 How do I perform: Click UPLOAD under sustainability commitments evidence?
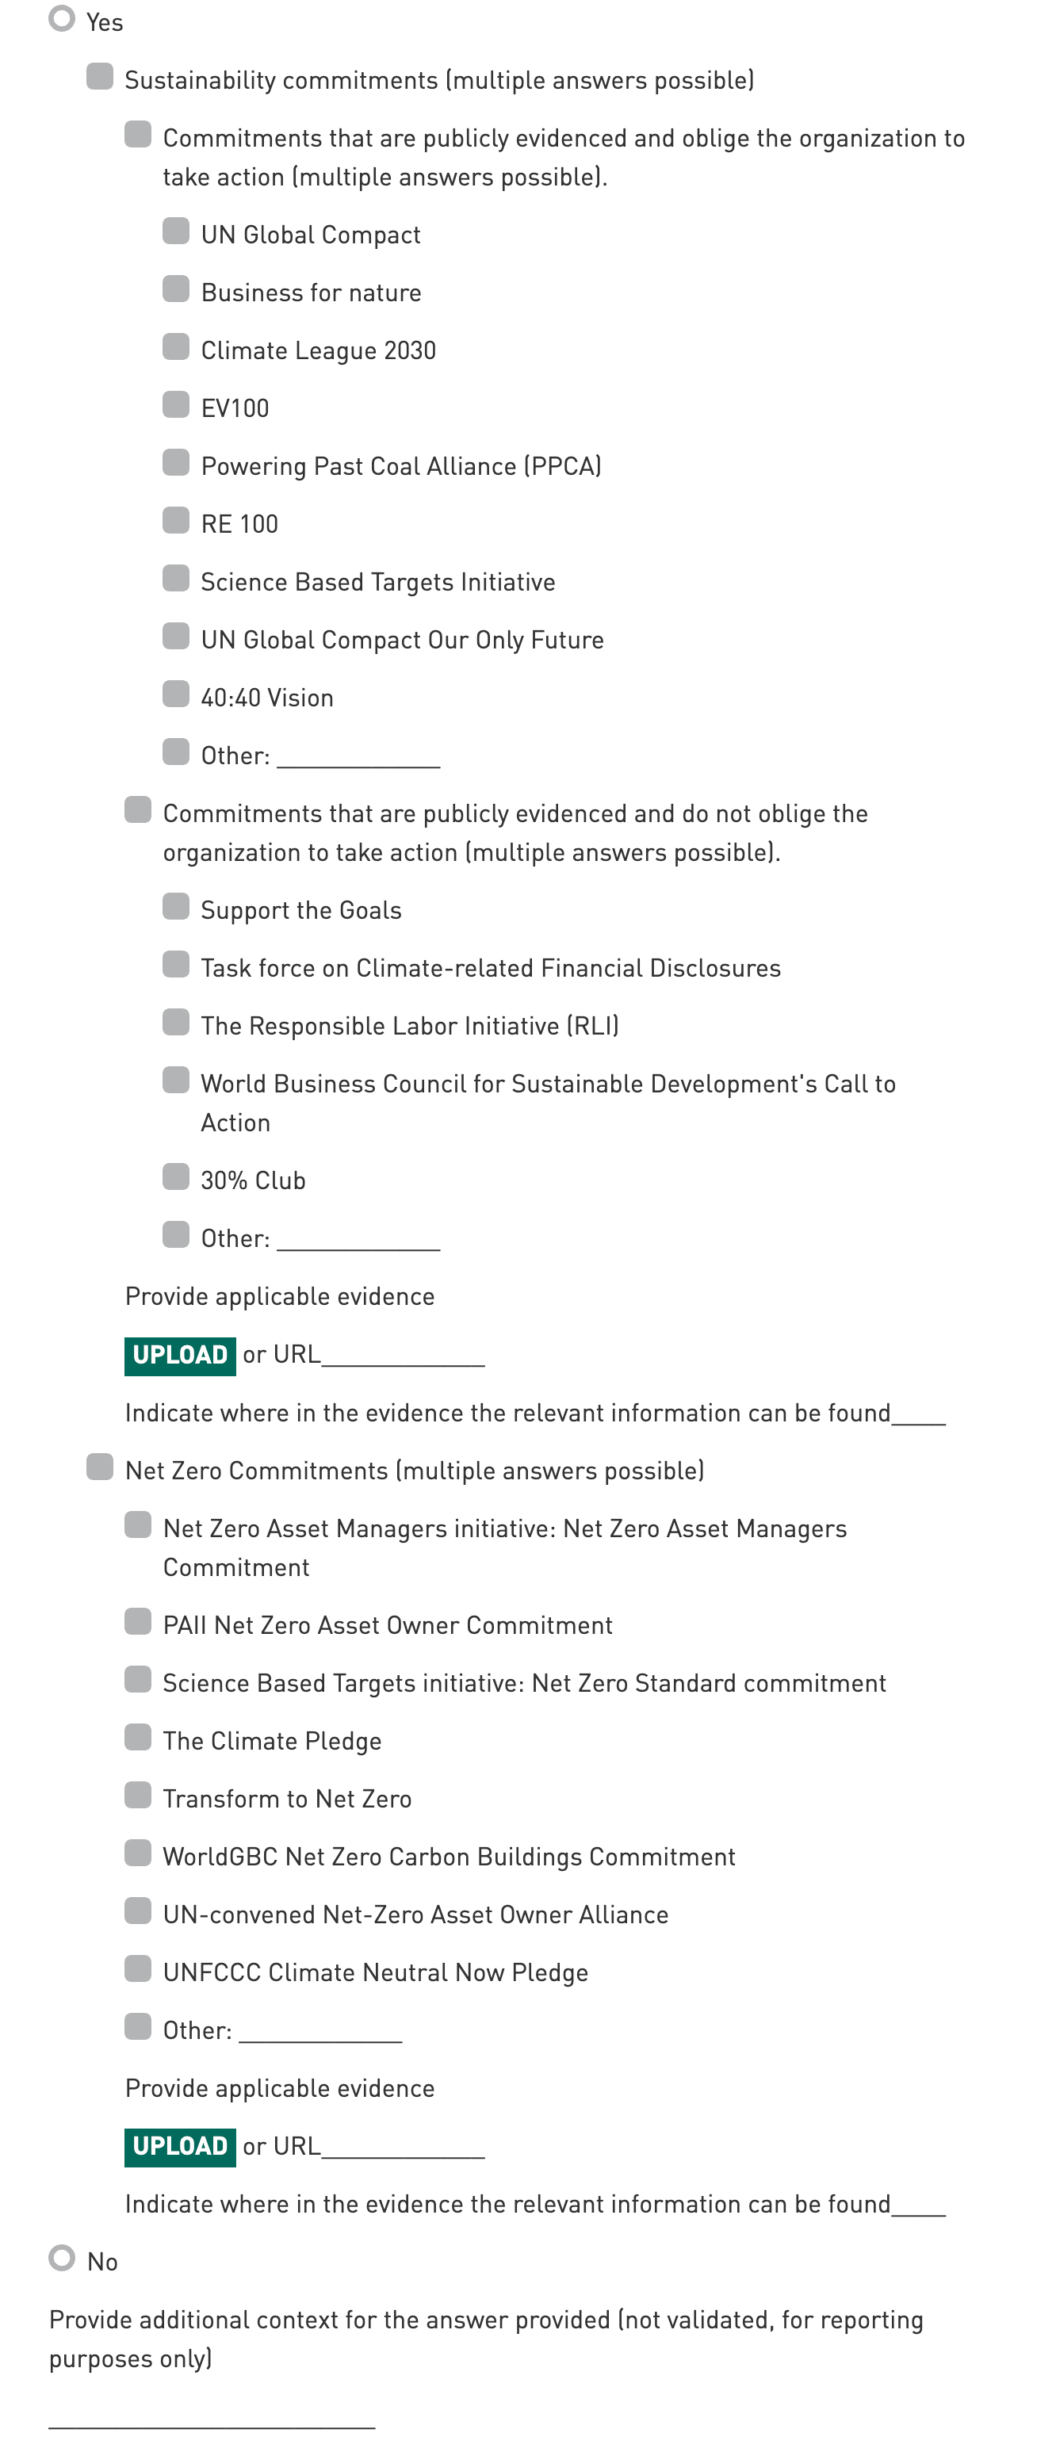click(x=180, y=1355)
